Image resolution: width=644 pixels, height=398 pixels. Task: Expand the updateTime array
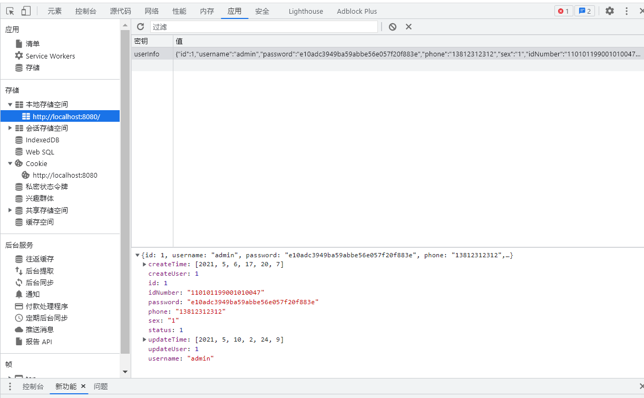pyautogui.click(x=145, y=339)
